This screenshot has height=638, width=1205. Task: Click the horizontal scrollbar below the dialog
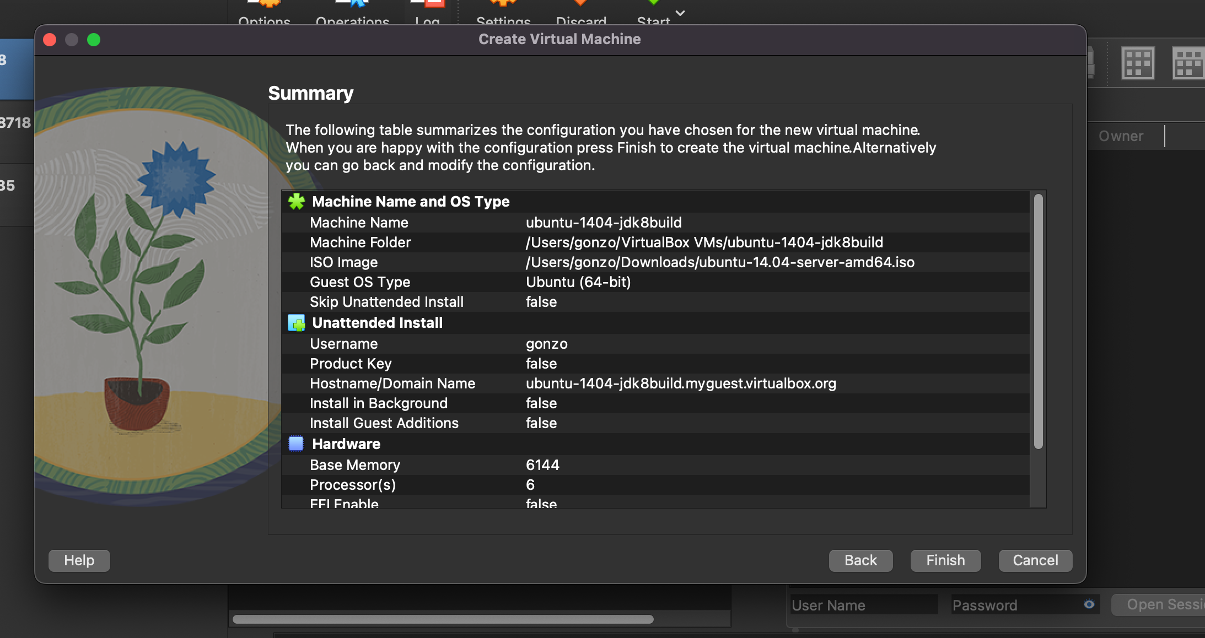[443, 619]
